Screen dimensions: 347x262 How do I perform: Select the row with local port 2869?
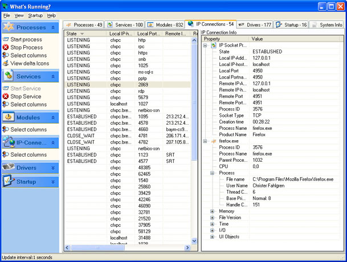[142, 84]
